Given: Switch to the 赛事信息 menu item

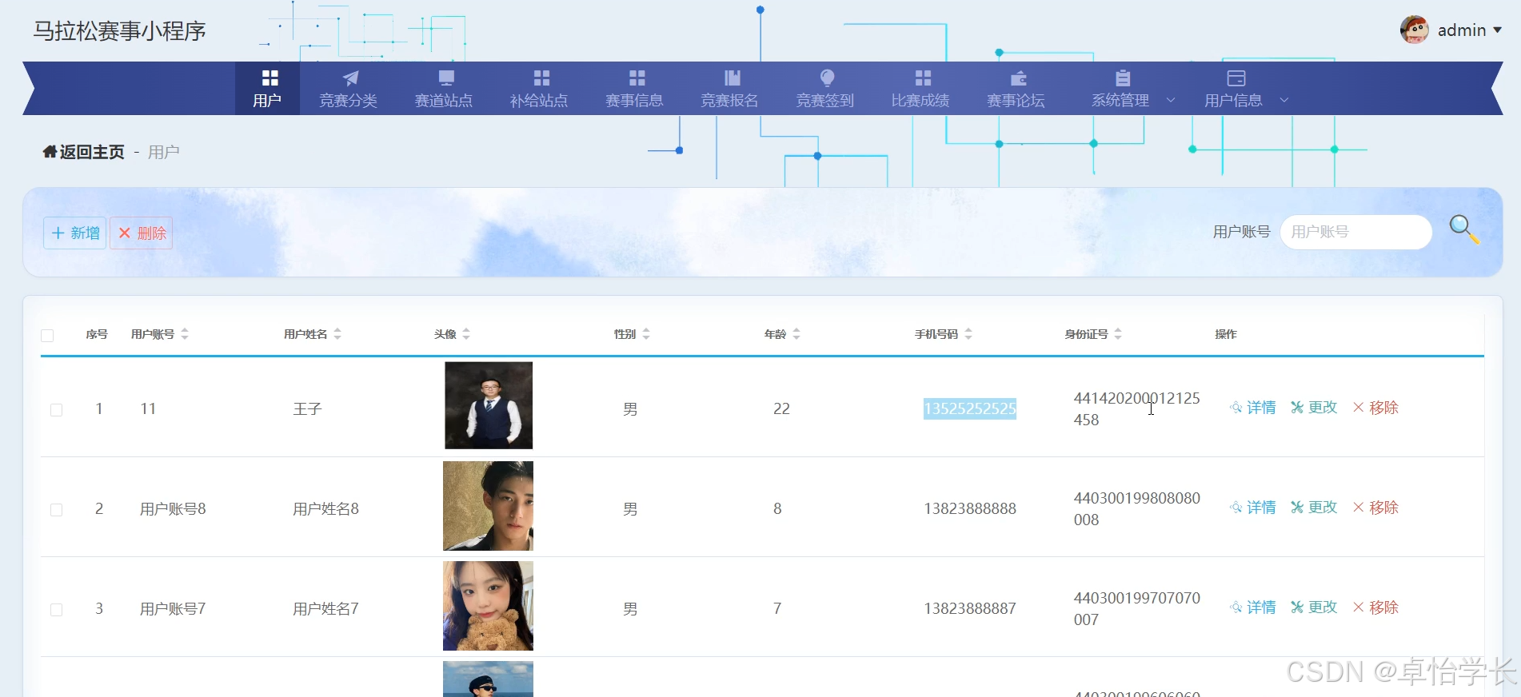Looking at the screenshot, I should [x=635, y=90].
